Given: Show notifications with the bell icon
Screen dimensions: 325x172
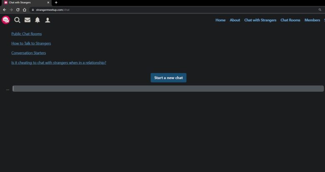Looking at the screenshot, I should 37,20.
